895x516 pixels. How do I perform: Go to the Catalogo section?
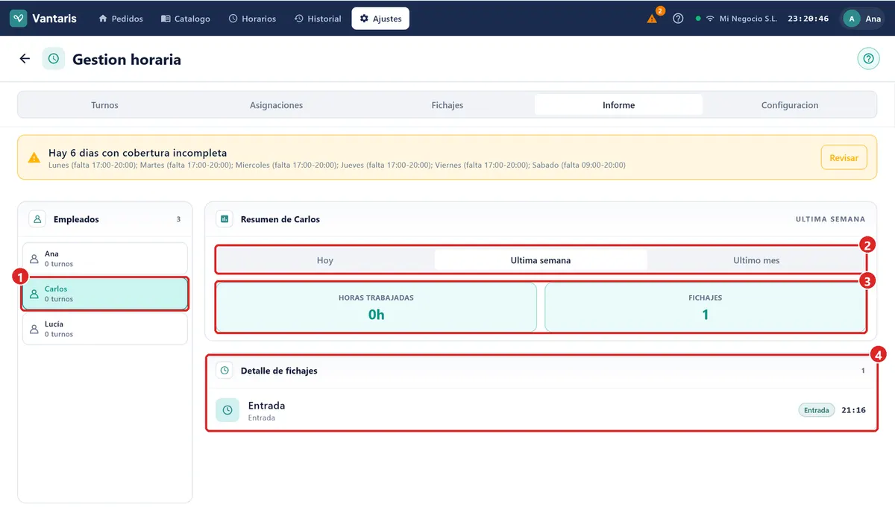186,19
